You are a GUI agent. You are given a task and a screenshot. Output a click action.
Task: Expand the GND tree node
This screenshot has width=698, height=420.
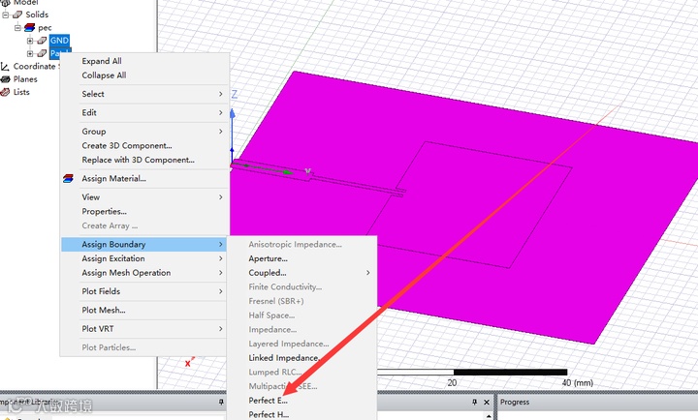(x=30, y=41)
